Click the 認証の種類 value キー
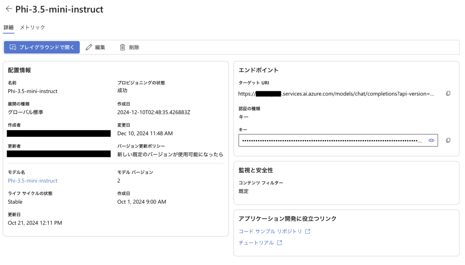 [x=244, y=117]
